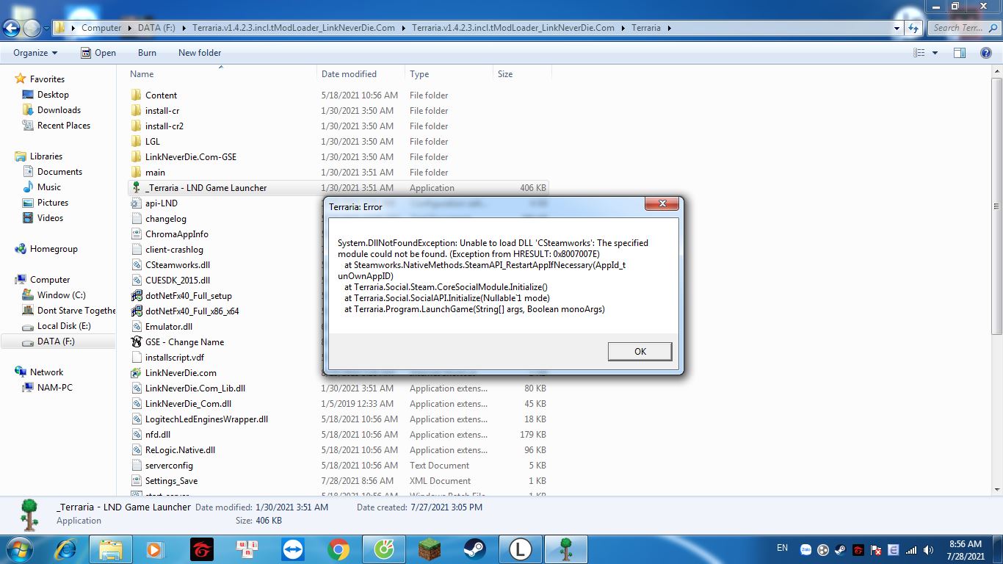Viewport: 1003px width, 564px height.
Task: Click the volume icon in system tray
Action: [928, 549]
